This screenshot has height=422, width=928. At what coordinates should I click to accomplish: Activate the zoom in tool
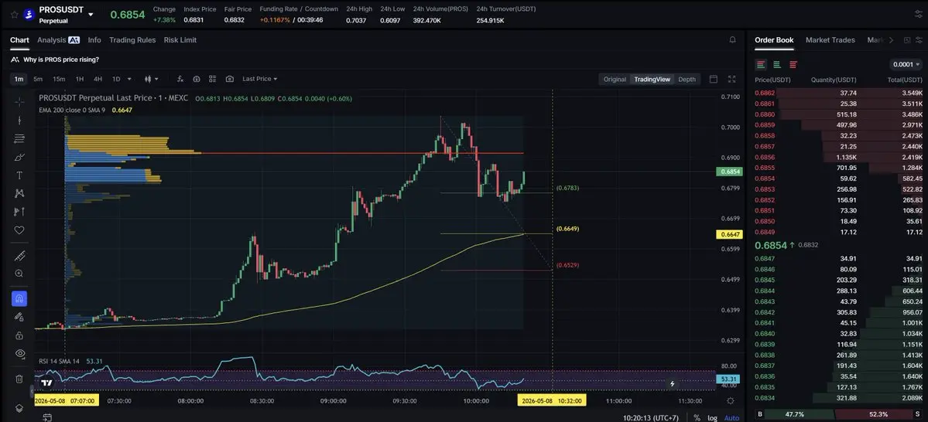[19, 274]
